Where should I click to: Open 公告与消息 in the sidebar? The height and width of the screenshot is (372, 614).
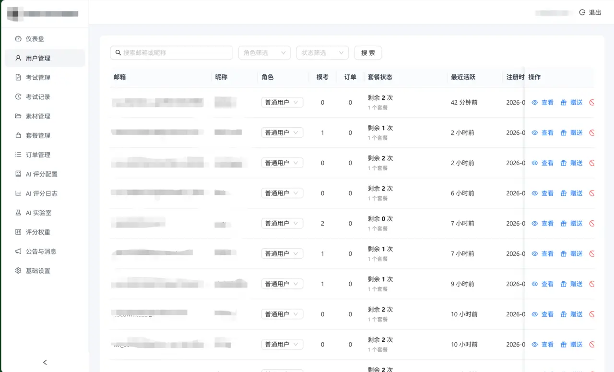pyautogui.click(x=45, y=252)
